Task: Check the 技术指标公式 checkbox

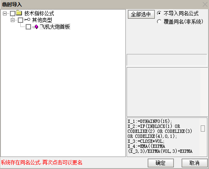Action: (12, 13)
